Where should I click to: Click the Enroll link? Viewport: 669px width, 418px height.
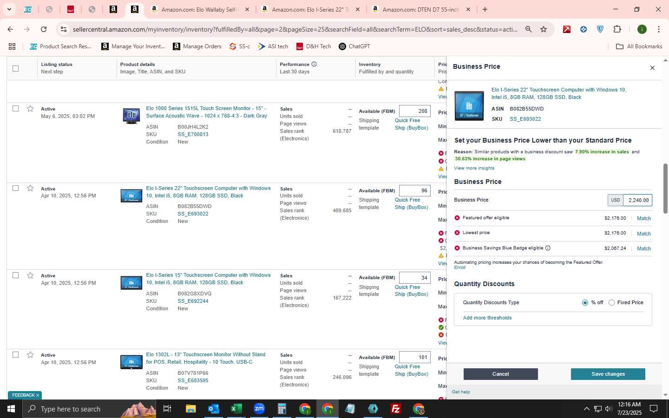click(459, 268)
